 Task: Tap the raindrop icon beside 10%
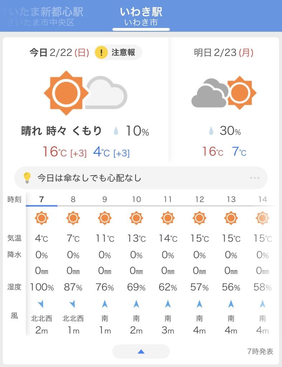click(x=116, y=131)
